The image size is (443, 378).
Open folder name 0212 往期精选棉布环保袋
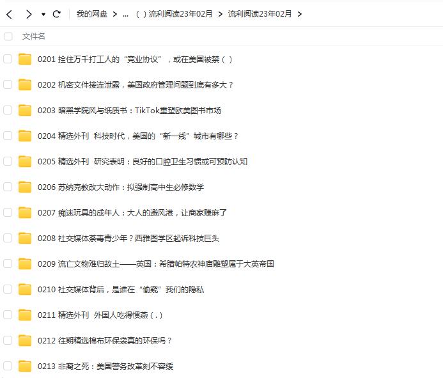pyautogui.click(x=105, y=341)
